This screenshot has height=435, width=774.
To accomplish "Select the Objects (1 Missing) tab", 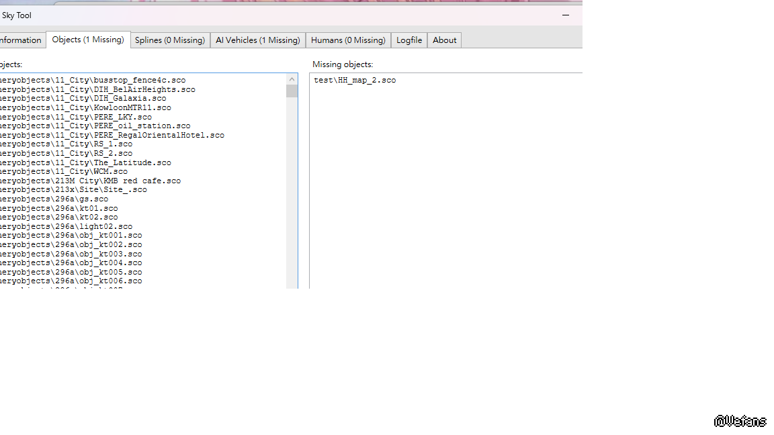I will click(88, 40).
